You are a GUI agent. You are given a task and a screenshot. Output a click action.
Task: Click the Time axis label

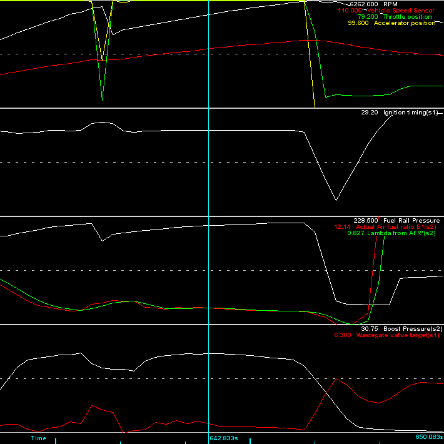point(39,438)
